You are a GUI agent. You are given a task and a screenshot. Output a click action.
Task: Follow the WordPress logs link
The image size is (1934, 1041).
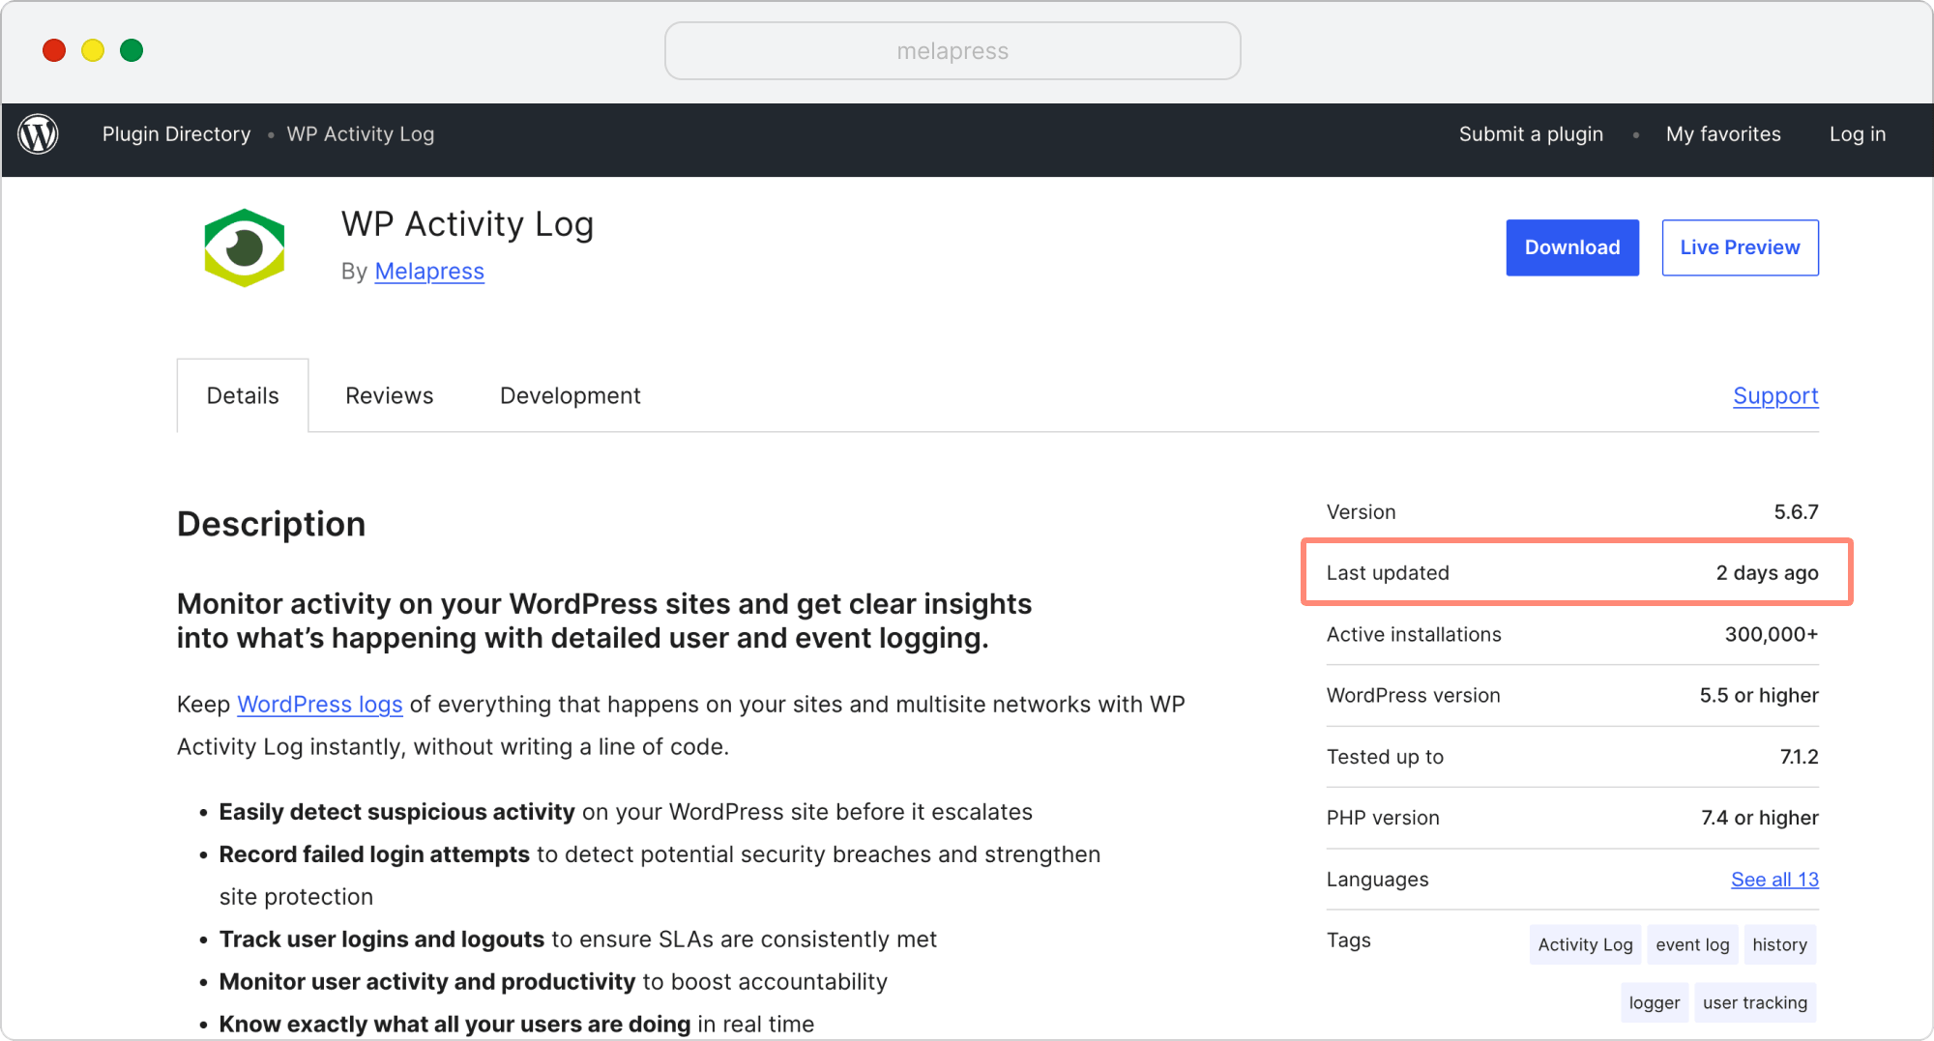click(320, 705)
